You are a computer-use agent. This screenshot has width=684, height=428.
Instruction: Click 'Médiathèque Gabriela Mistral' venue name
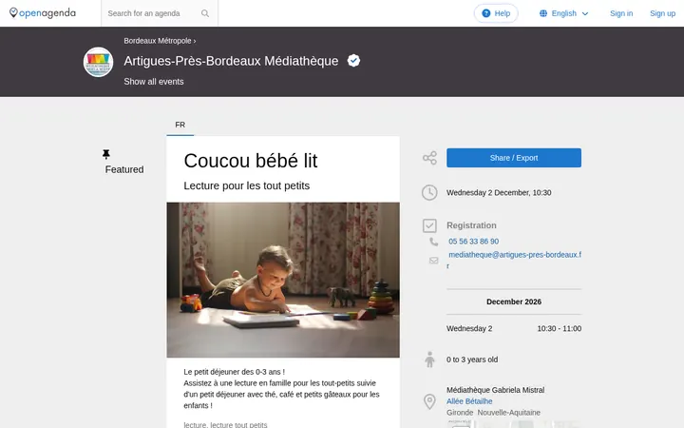[496, 390]
